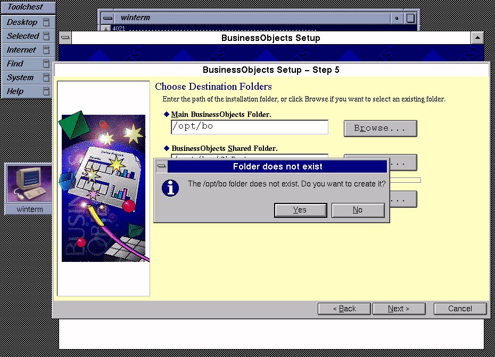Open the Internet menu in Toolchest

point(21,50)
